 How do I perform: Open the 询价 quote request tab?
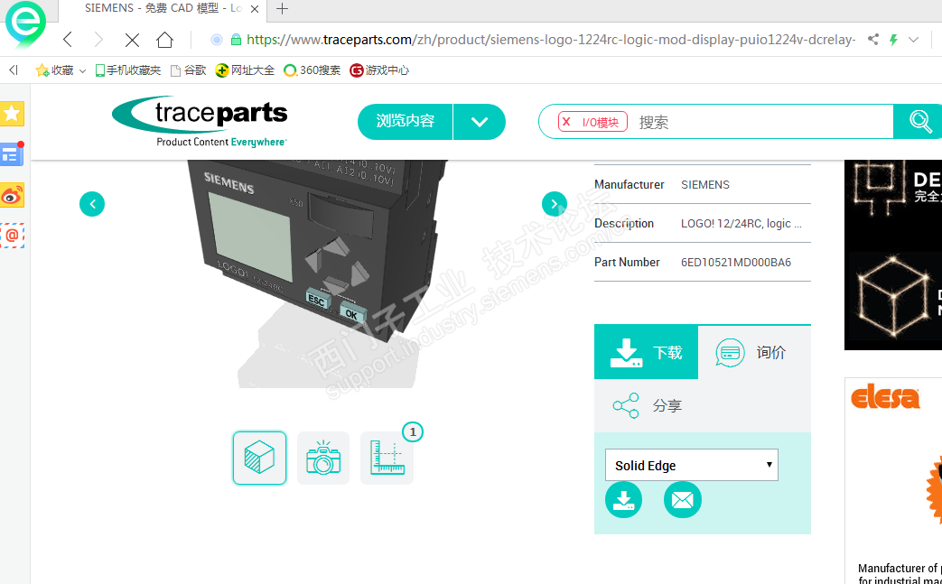pyautogui.click(x=754, y=352)
